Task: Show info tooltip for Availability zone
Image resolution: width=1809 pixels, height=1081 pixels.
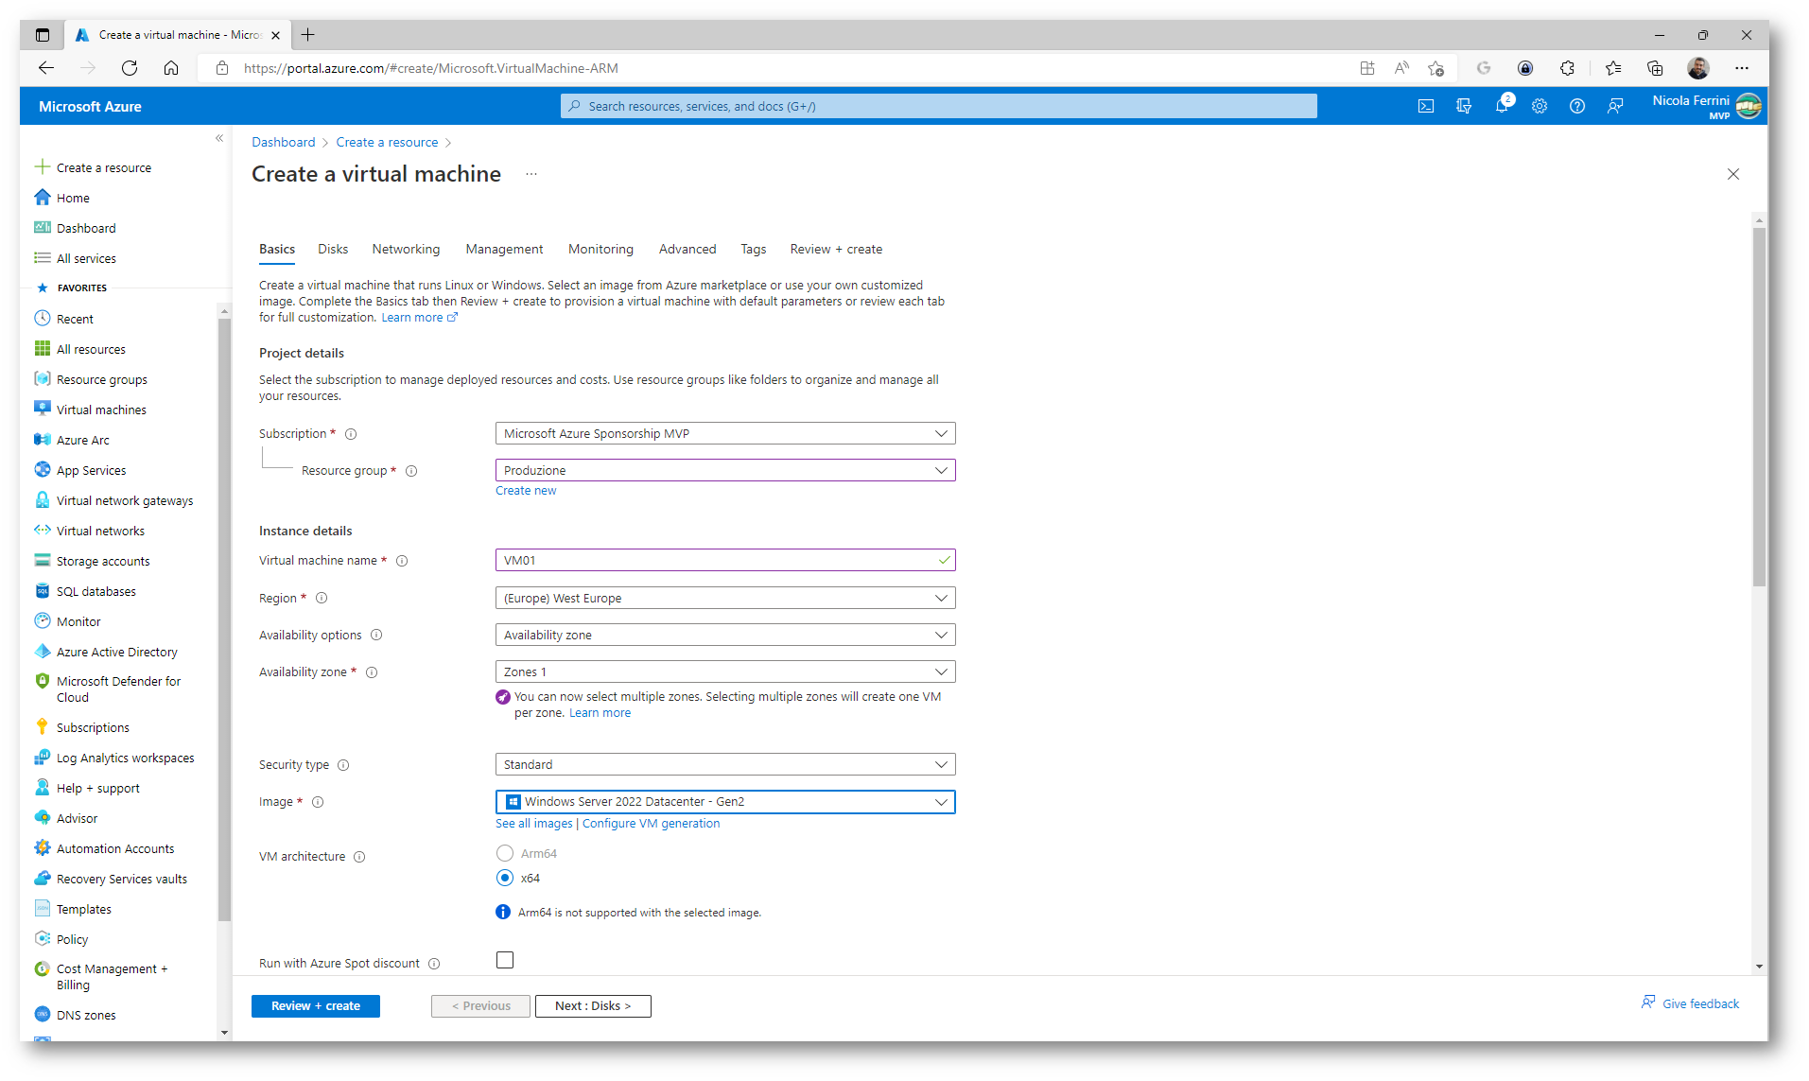Action: 372,672
